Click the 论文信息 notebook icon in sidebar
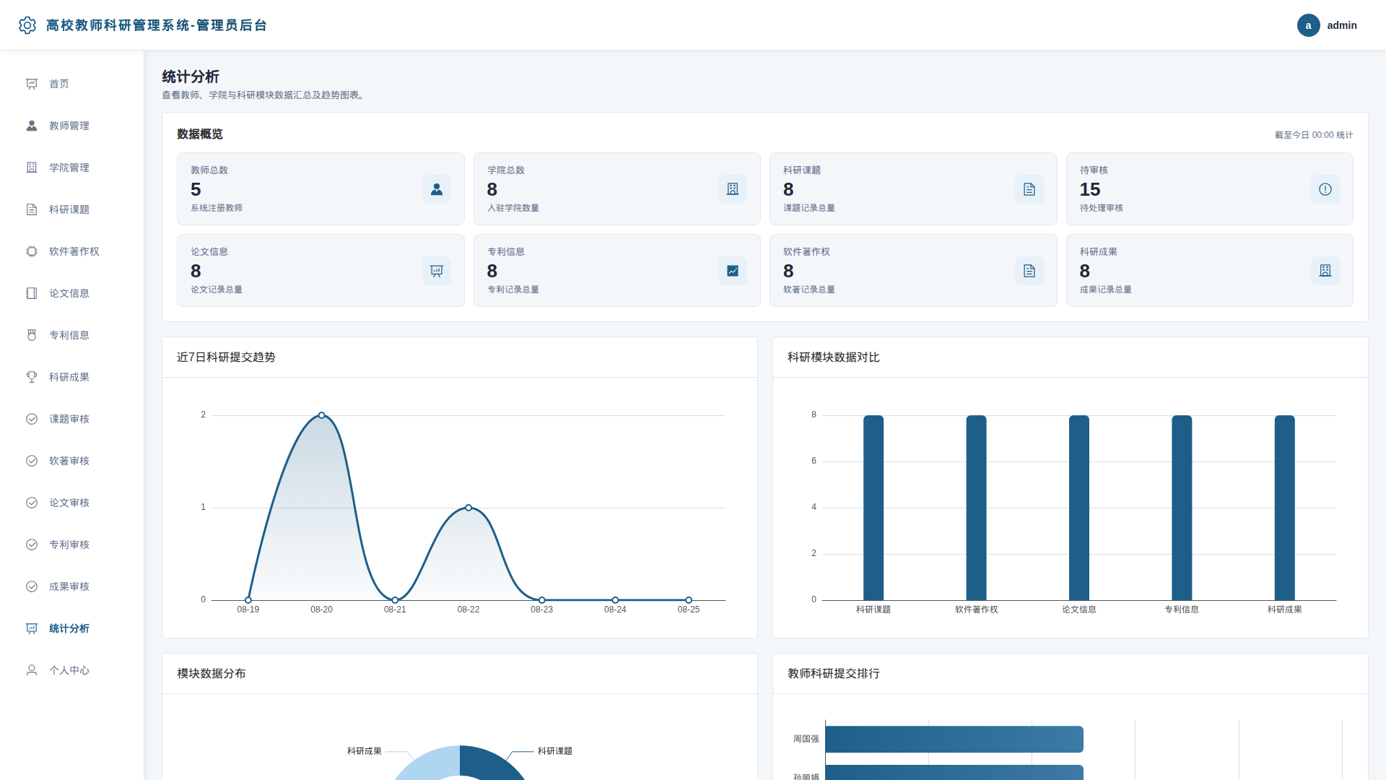 point(32,293)
